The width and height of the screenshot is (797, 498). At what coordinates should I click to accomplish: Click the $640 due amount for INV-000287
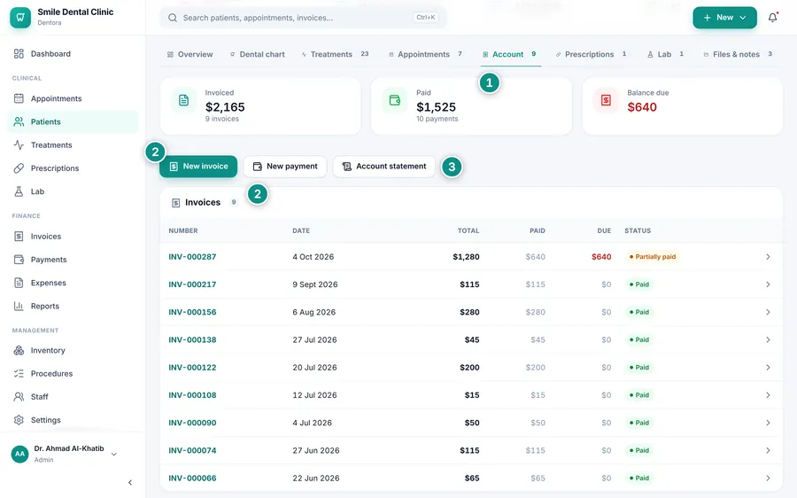(x=601, y=257)
